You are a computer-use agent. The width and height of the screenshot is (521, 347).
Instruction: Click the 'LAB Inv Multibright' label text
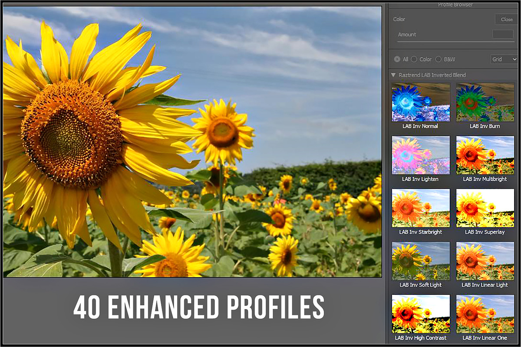point(485,179)
